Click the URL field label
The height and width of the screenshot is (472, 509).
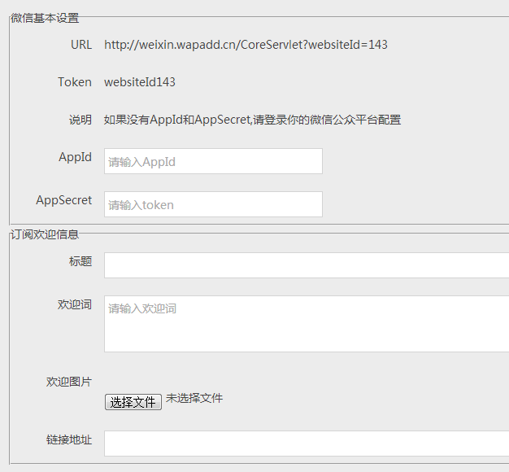(81, 45)
